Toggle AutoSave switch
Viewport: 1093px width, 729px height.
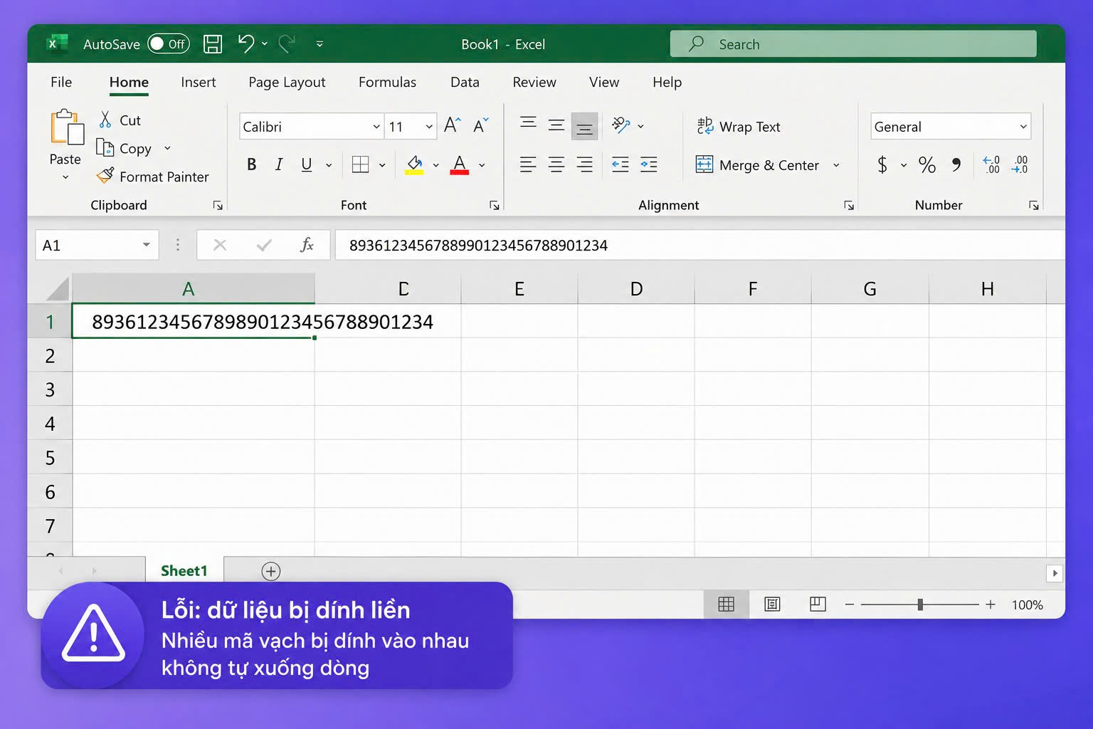point(169,44)
